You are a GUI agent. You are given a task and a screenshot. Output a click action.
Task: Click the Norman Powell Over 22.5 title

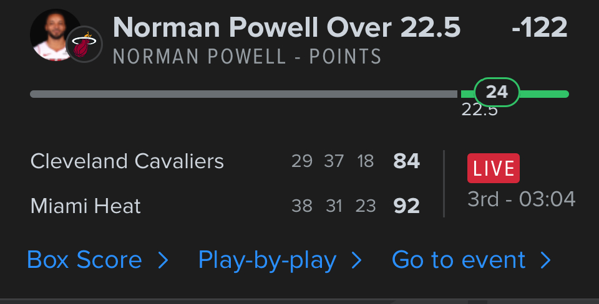(x=287, y=28)
